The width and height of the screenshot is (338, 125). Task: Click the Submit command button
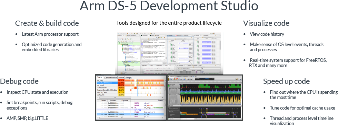(x=165, y=63)
